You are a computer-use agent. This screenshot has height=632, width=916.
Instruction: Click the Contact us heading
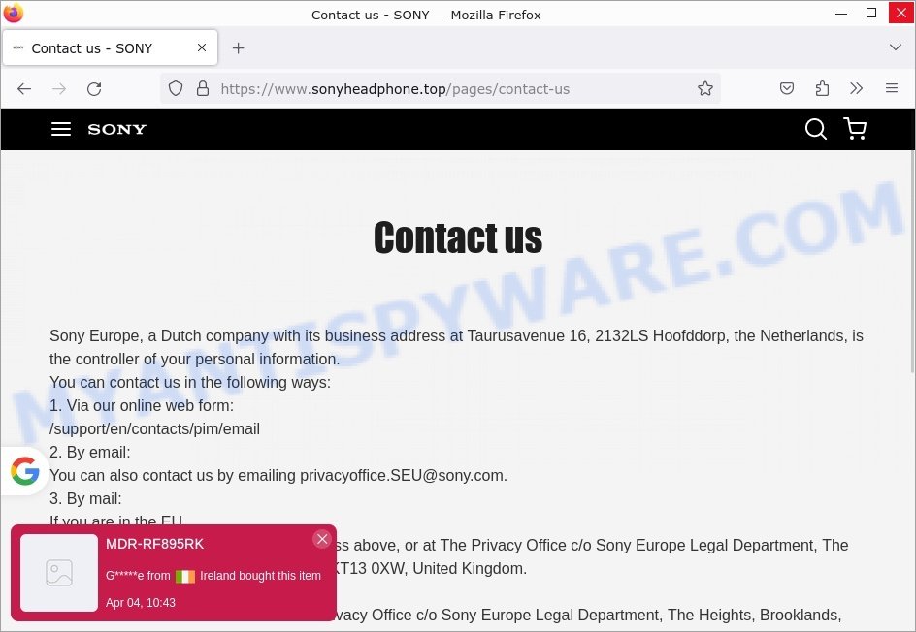458,237
